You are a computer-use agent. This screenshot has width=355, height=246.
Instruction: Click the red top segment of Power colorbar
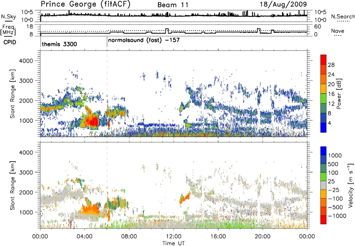(323, 60)
